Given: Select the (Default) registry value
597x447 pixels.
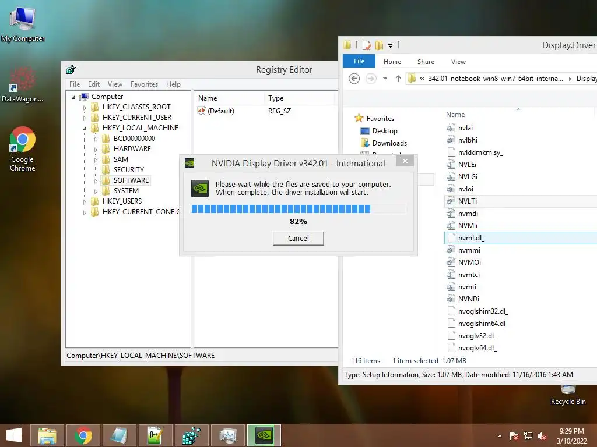Looking at the screenshot, I should (221, 111).
